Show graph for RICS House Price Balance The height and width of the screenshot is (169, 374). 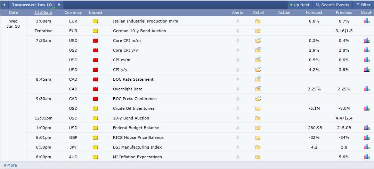(x=367, y=137)
